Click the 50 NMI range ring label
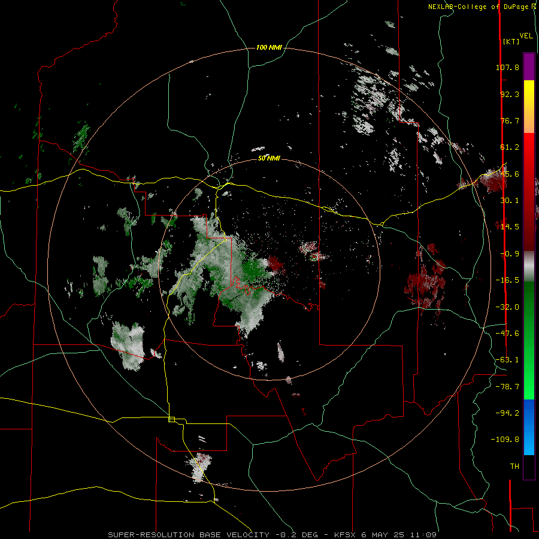The image size is (539, 539). pos(269,159)
